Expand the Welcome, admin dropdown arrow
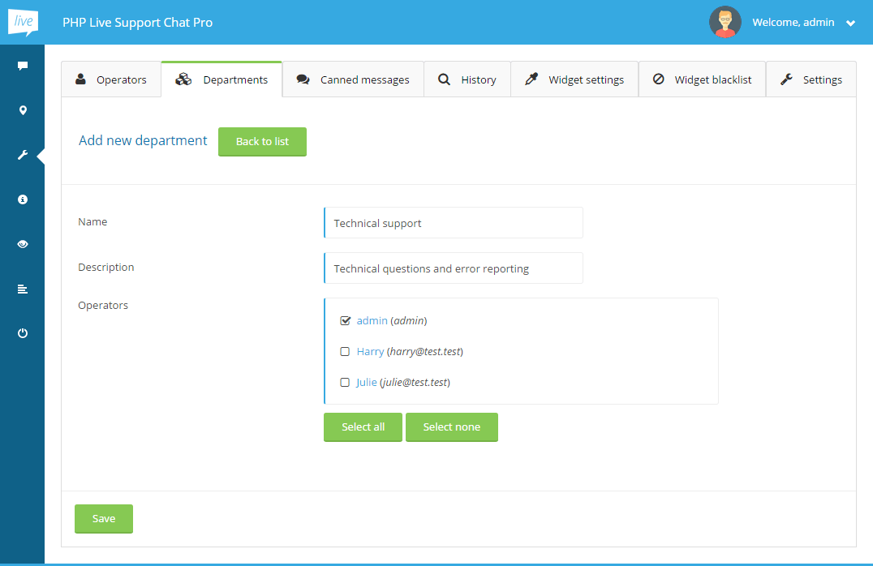The width and height of the screenshot is (873, 566). point(850,24)
